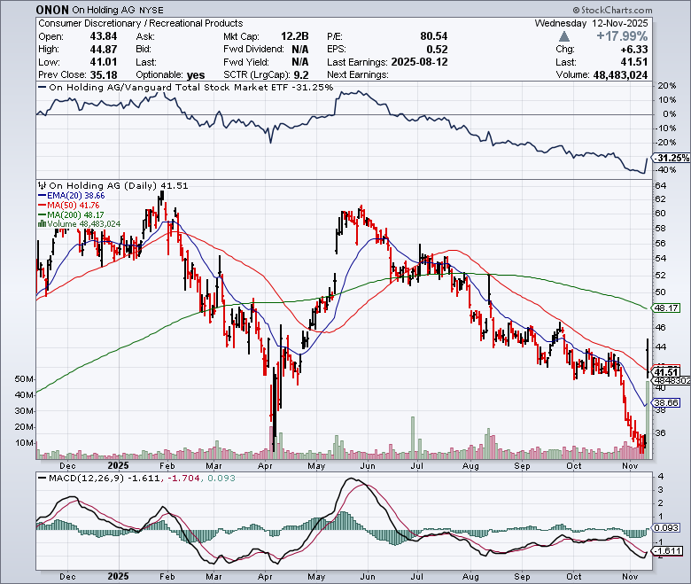
Task: Click the -1.611 MACD axis tag
Action: tap(668, 551)
